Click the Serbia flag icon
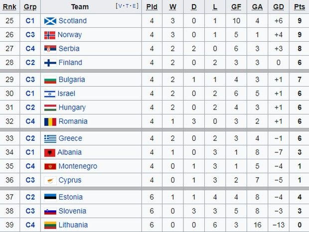 [x=50, y=49]
